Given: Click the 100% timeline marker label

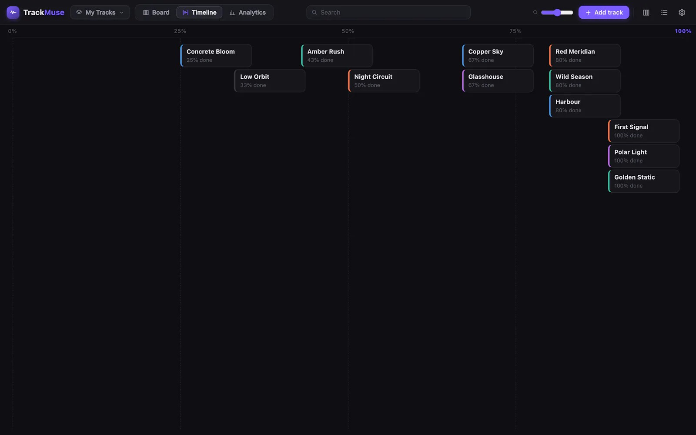Looking at the screenshot, I should point(683,31).
